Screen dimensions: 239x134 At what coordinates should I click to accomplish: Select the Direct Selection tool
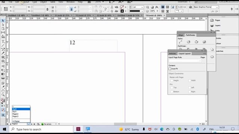3,25
